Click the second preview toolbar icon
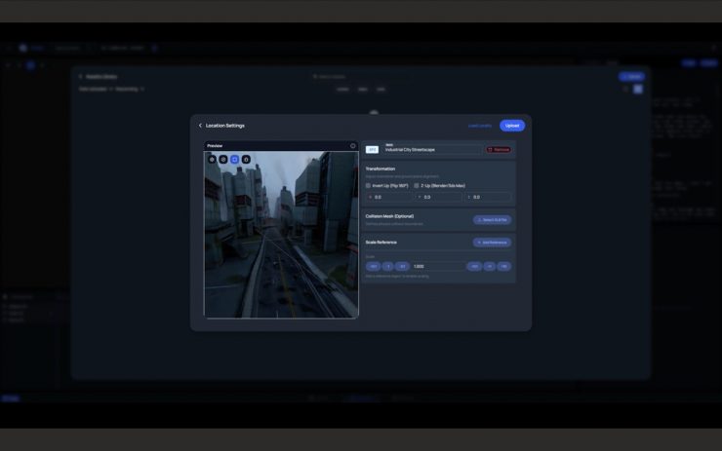This screenshot has height=451, width=722. click(223, 159)
